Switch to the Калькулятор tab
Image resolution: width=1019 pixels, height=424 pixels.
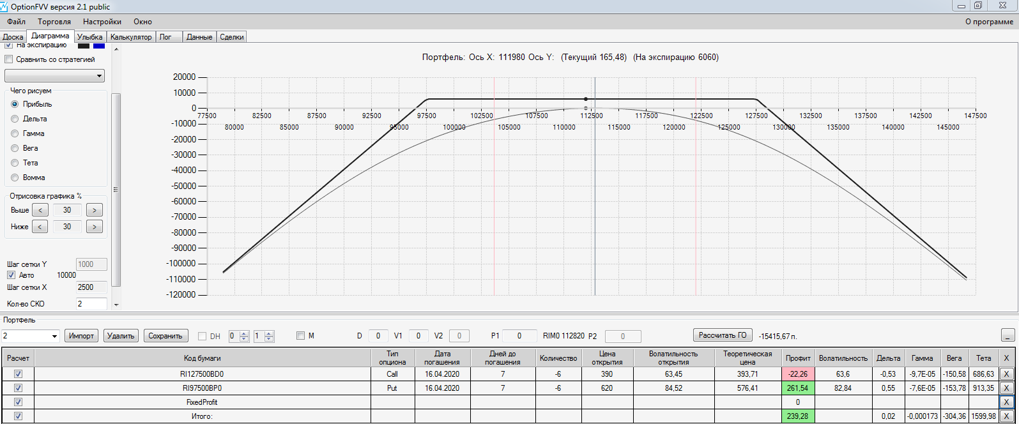(x=131, y=37)
